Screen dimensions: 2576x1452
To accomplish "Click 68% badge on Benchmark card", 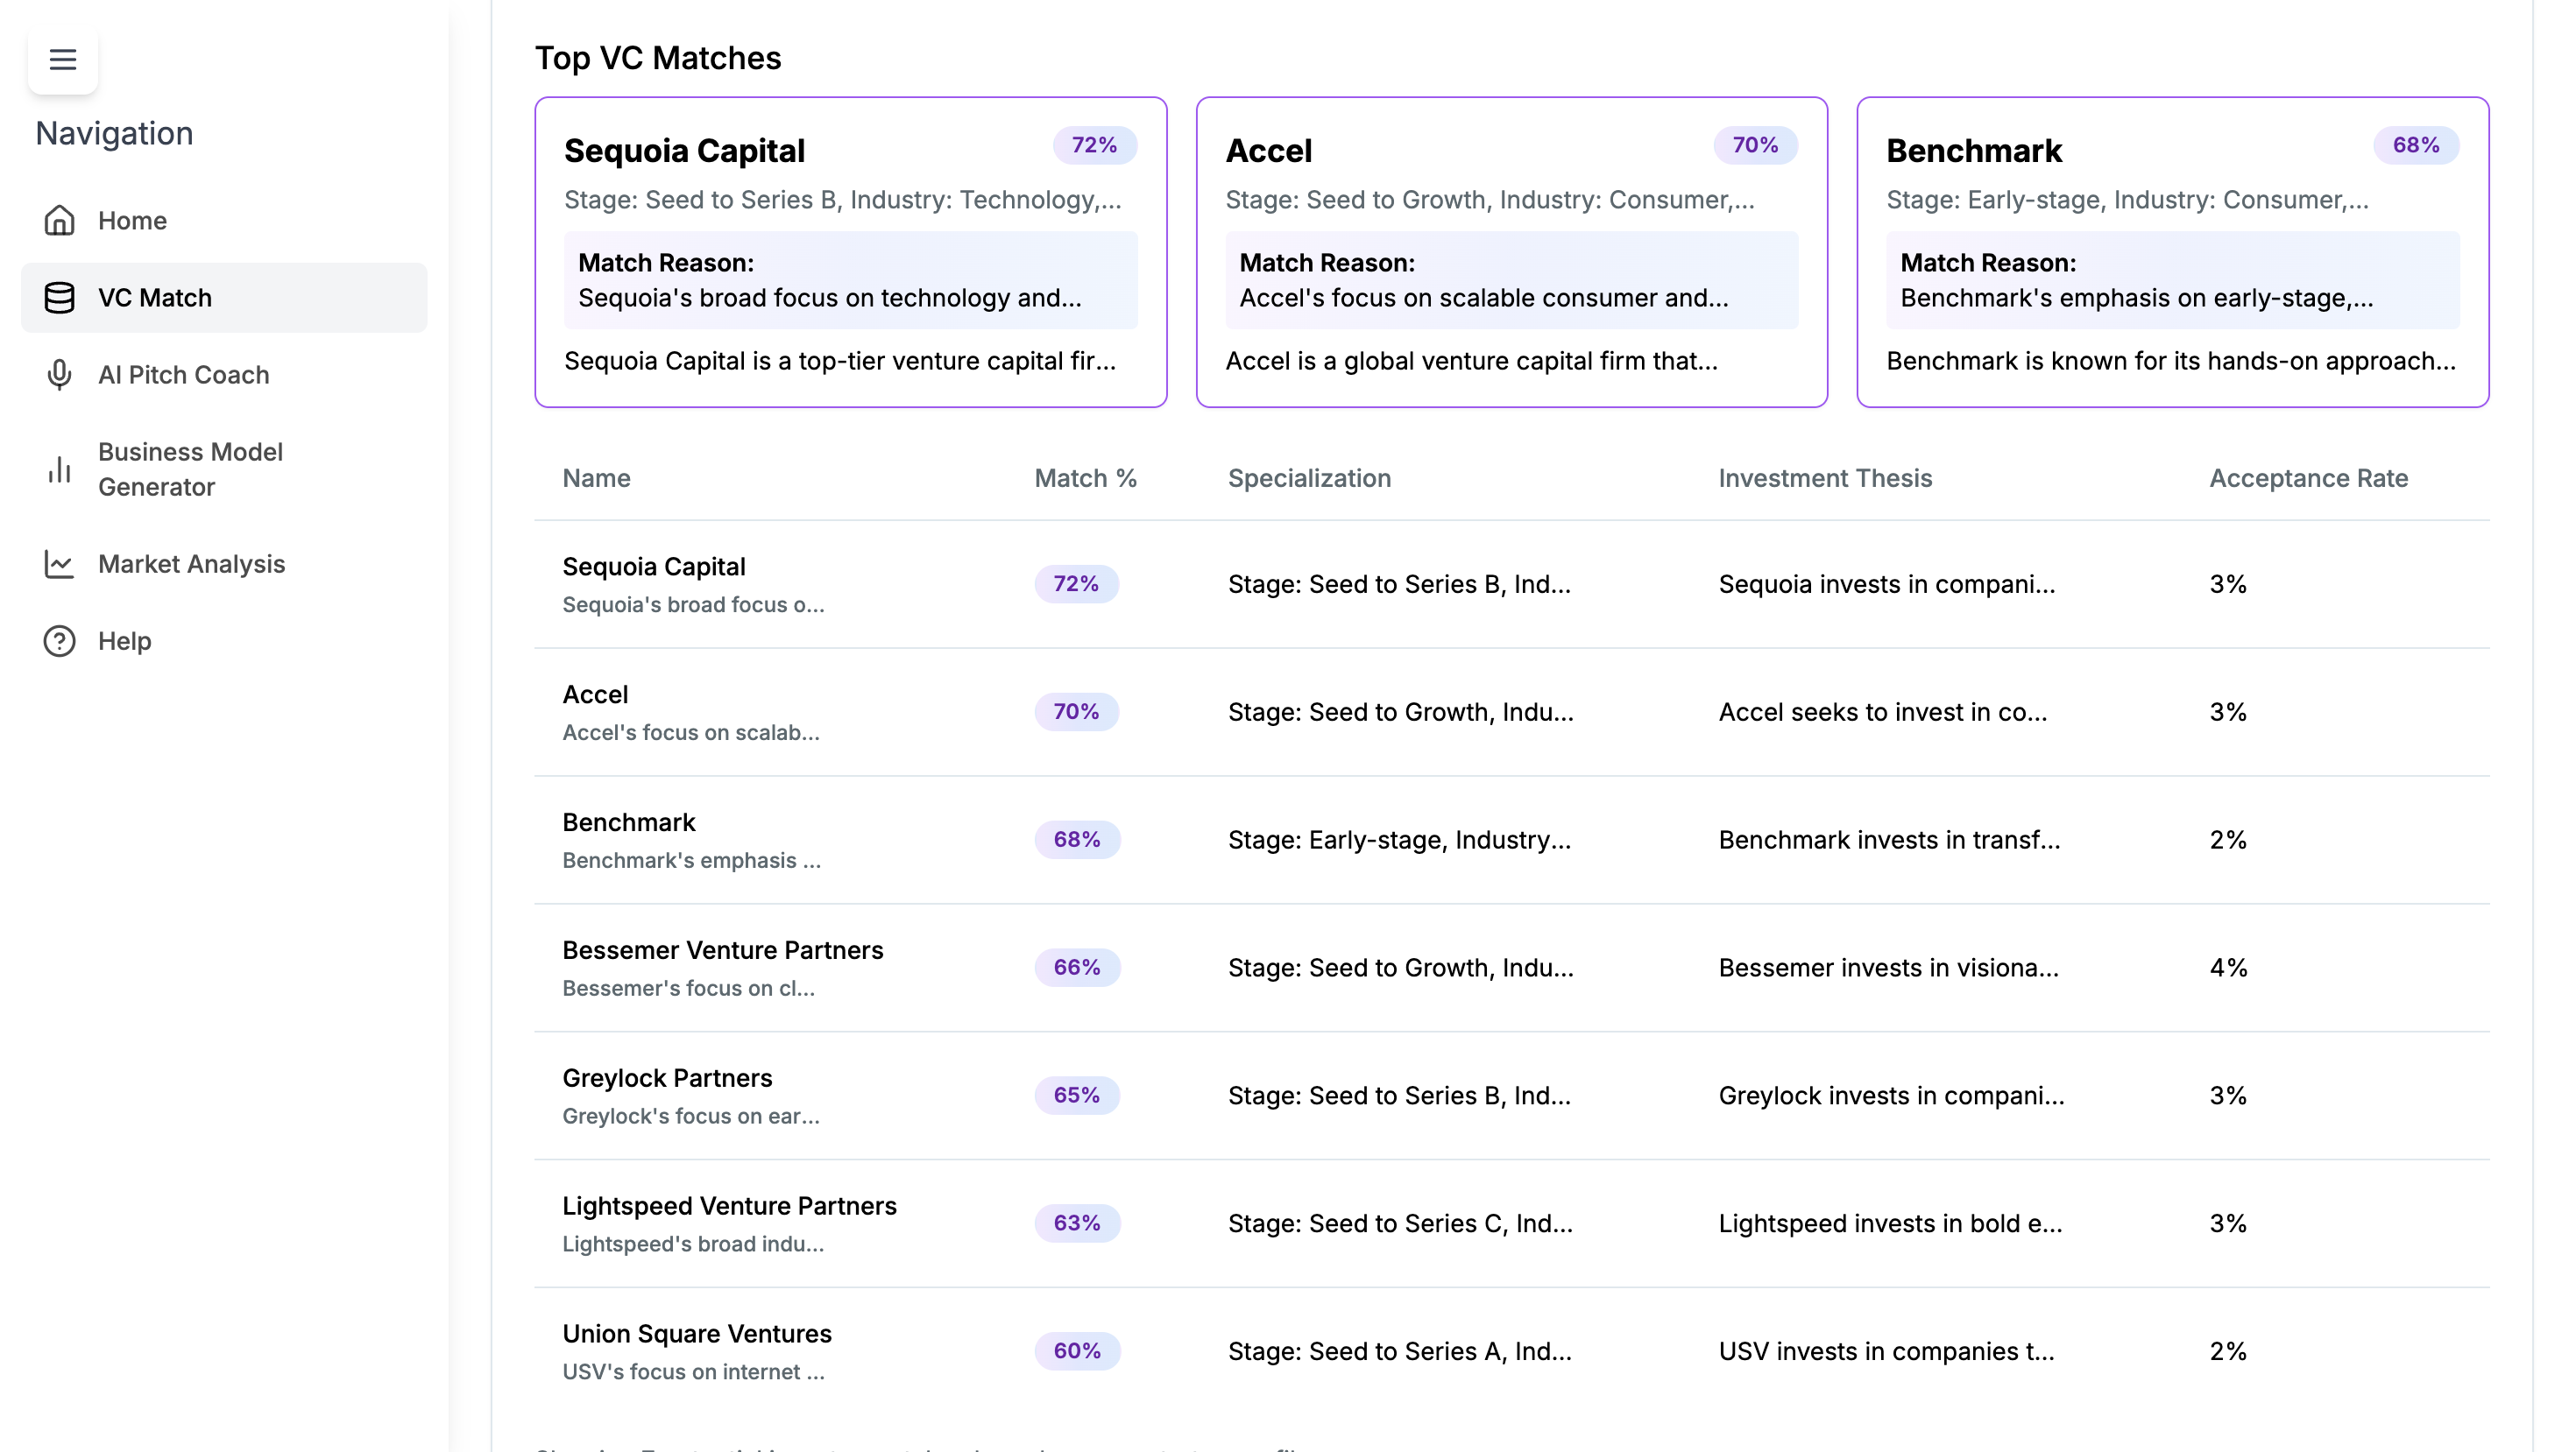I will 2416,144.
